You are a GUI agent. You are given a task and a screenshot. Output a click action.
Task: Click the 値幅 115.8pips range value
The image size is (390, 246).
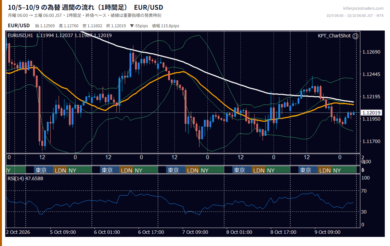165,26
